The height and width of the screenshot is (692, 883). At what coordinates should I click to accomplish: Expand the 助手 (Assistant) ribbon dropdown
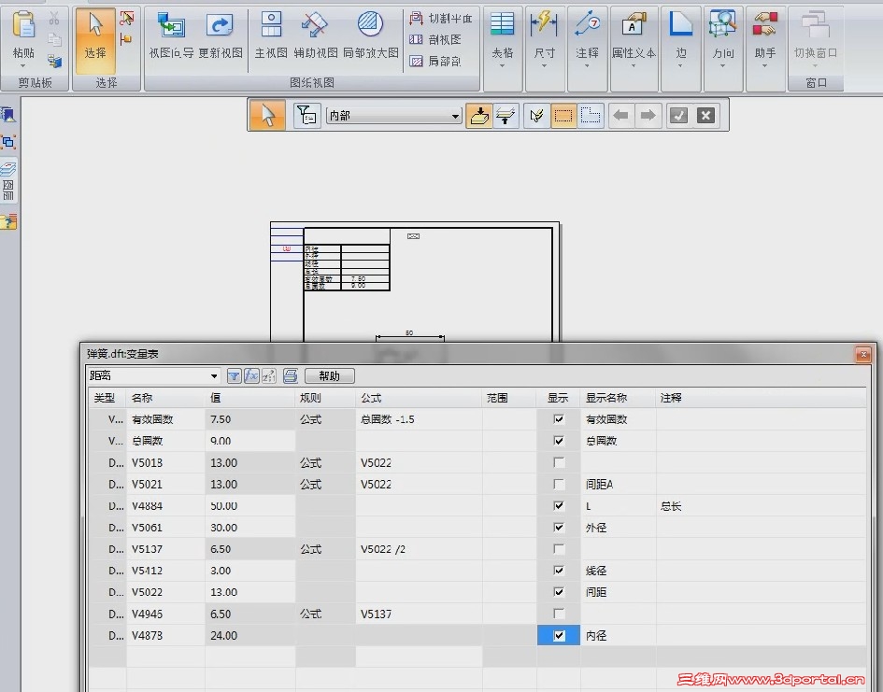coord(765,65)
